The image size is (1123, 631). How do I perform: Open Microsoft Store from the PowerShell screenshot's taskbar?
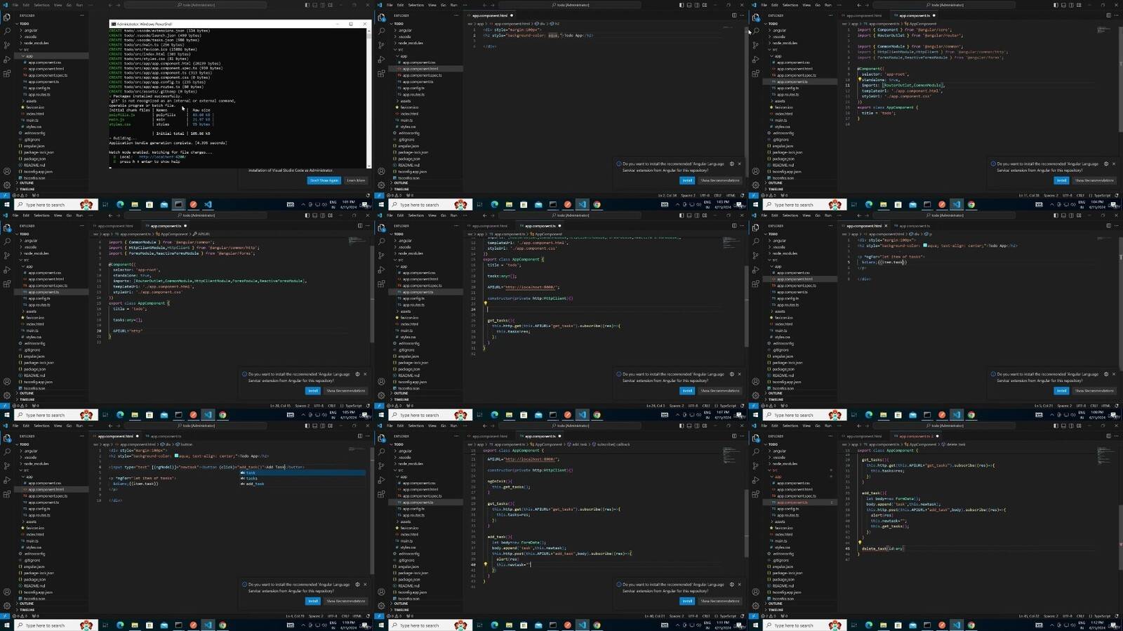click(x=149, y=205)
